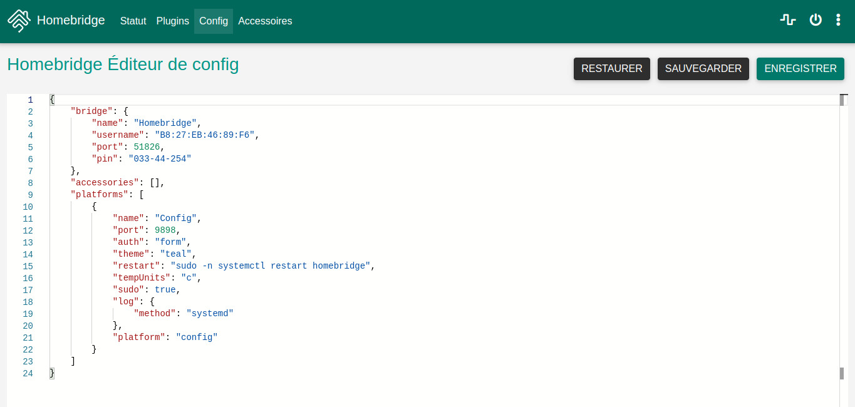The image size is (855, 407).
Task: Click the power icon in header
Action: click(815, 20)
